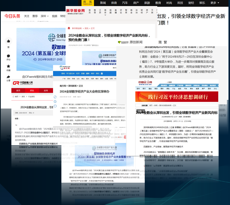Click 资讯 in 新华报业网 breadcrumb
Image resolution: width=230 pixels, height=205 pixels.
point(86,28)
